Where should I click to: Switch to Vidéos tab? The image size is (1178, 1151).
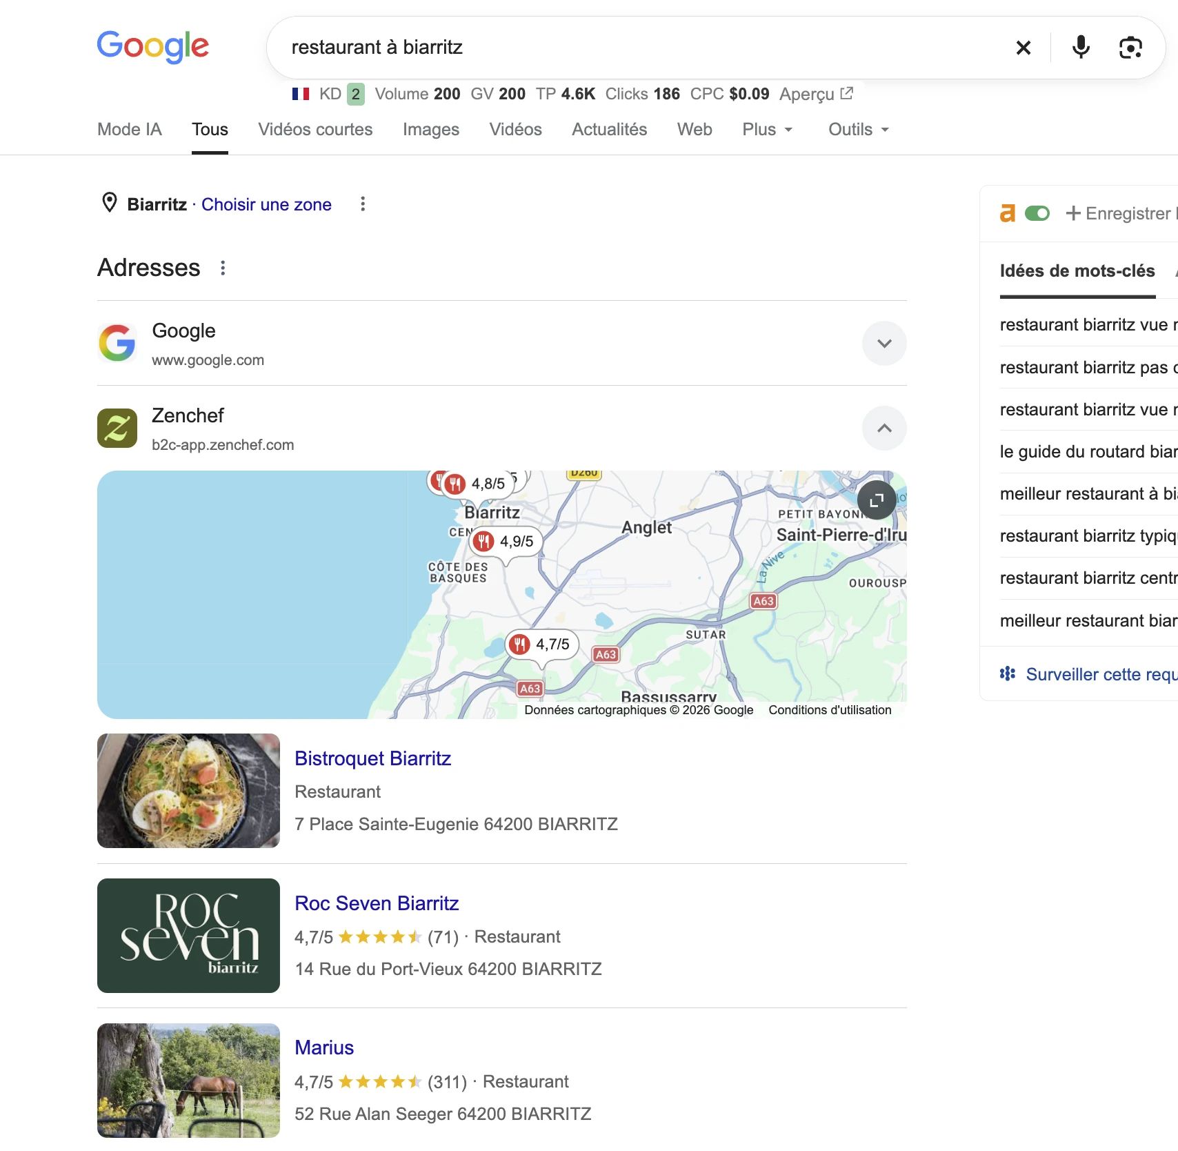click(x=516, y=130)
